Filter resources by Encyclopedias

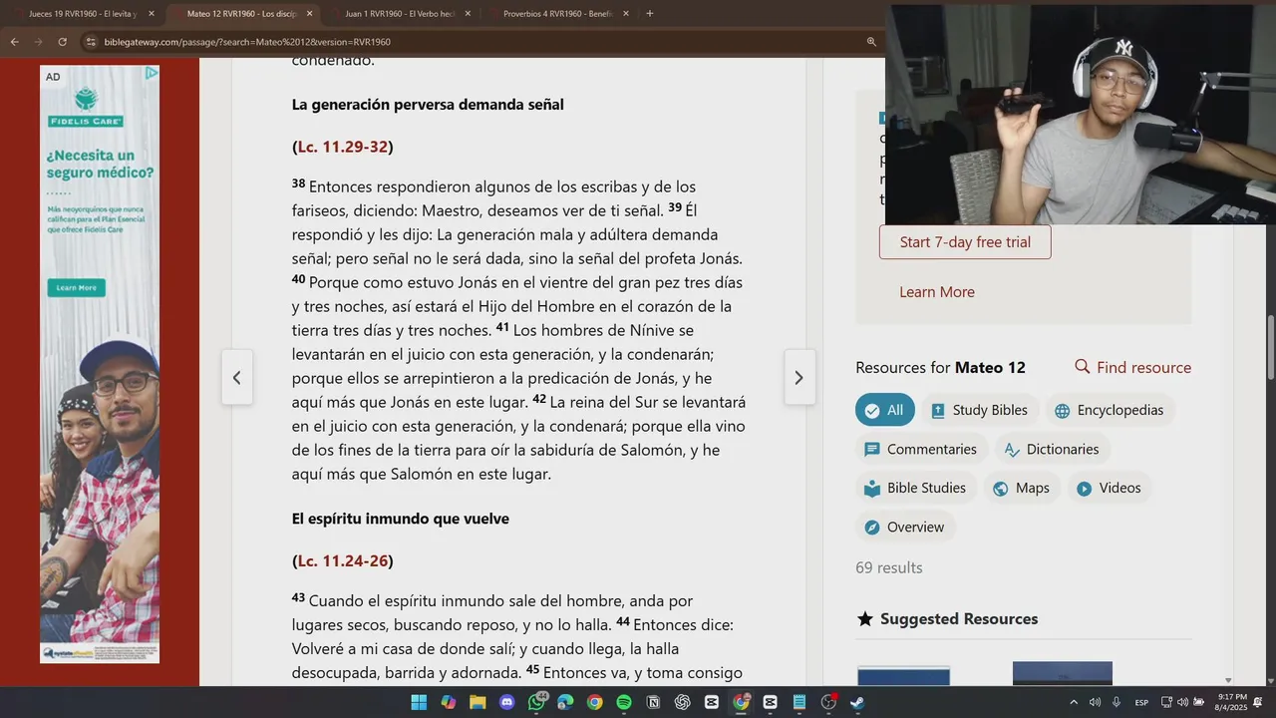tap(1110, 410)
